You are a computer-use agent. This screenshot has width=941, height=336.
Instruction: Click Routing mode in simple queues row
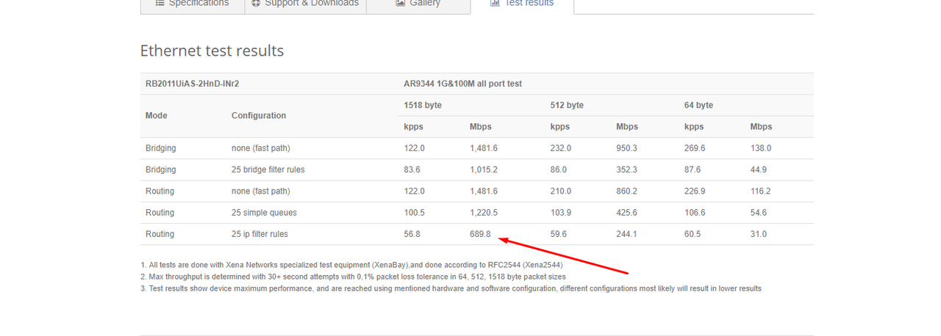[x=160, y=213]
